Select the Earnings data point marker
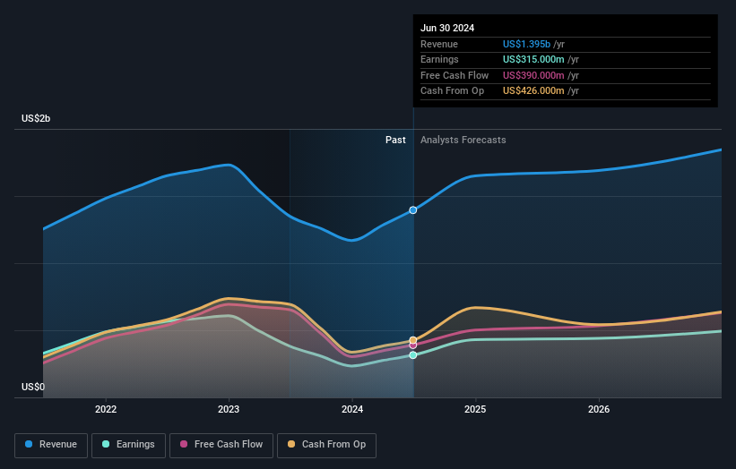This screenshot has height=469, width=736. click(x=413, y=355)
